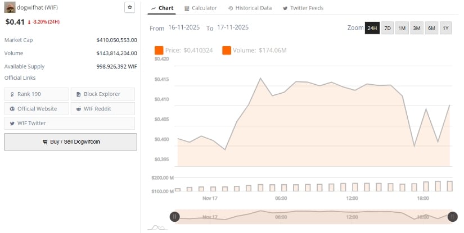Choose the 3M zoom option
The image size is (464, 233).
coord(417,28)
